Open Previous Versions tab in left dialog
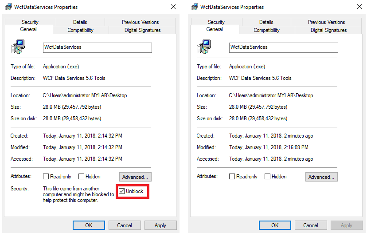 (140, 22)
